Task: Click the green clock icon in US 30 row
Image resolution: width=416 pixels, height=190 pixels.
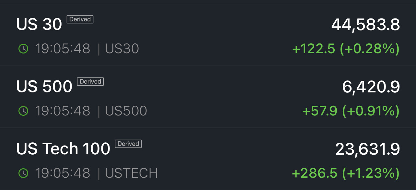Action: tap(23, 49)
